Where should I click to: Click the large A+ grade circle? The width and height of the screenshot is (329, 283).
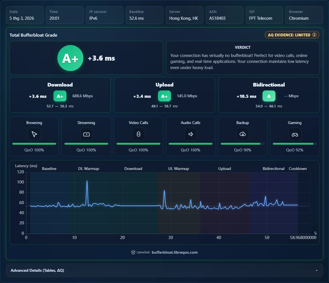tap(70, 58)
